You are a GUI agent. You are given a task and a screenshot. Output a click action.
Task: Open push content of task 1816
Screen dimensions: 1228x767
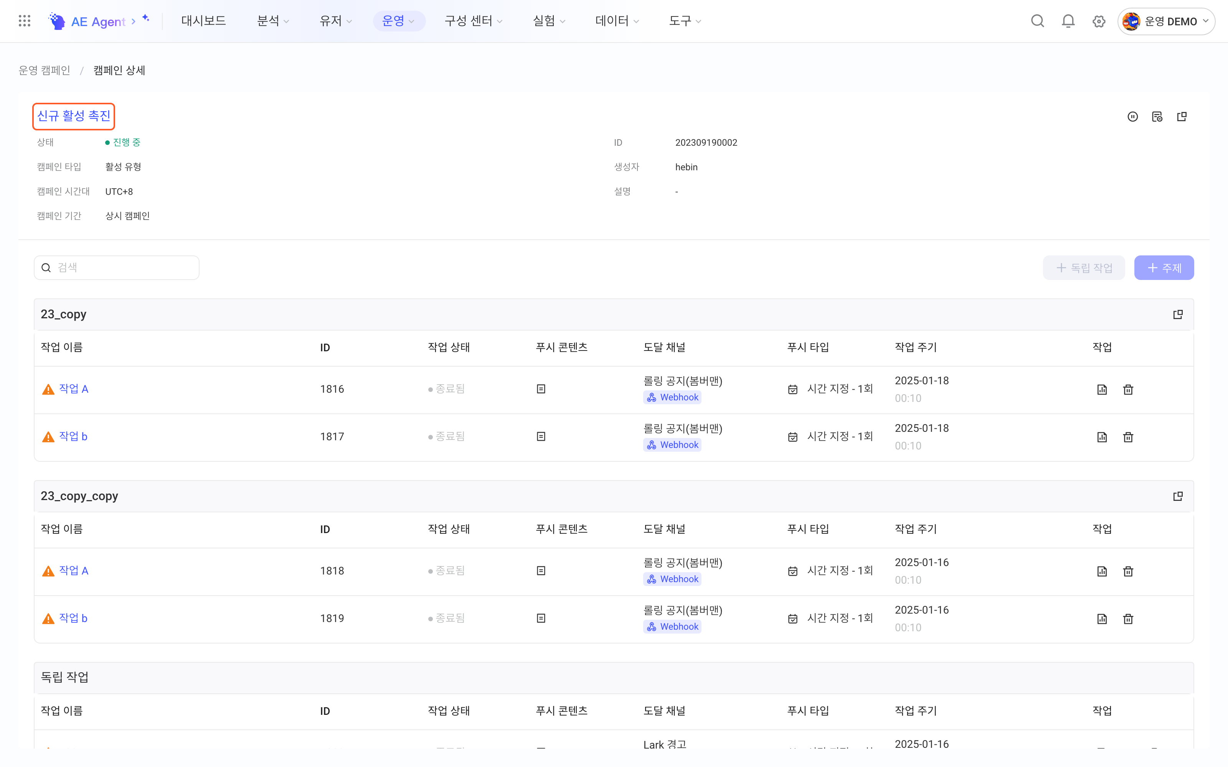point(541,389)
